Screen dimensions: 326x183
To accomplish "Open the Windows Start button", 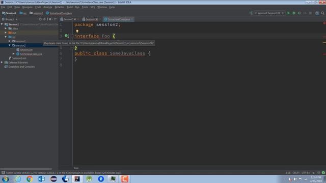I will pyautogui.click(x=5, y=179).
